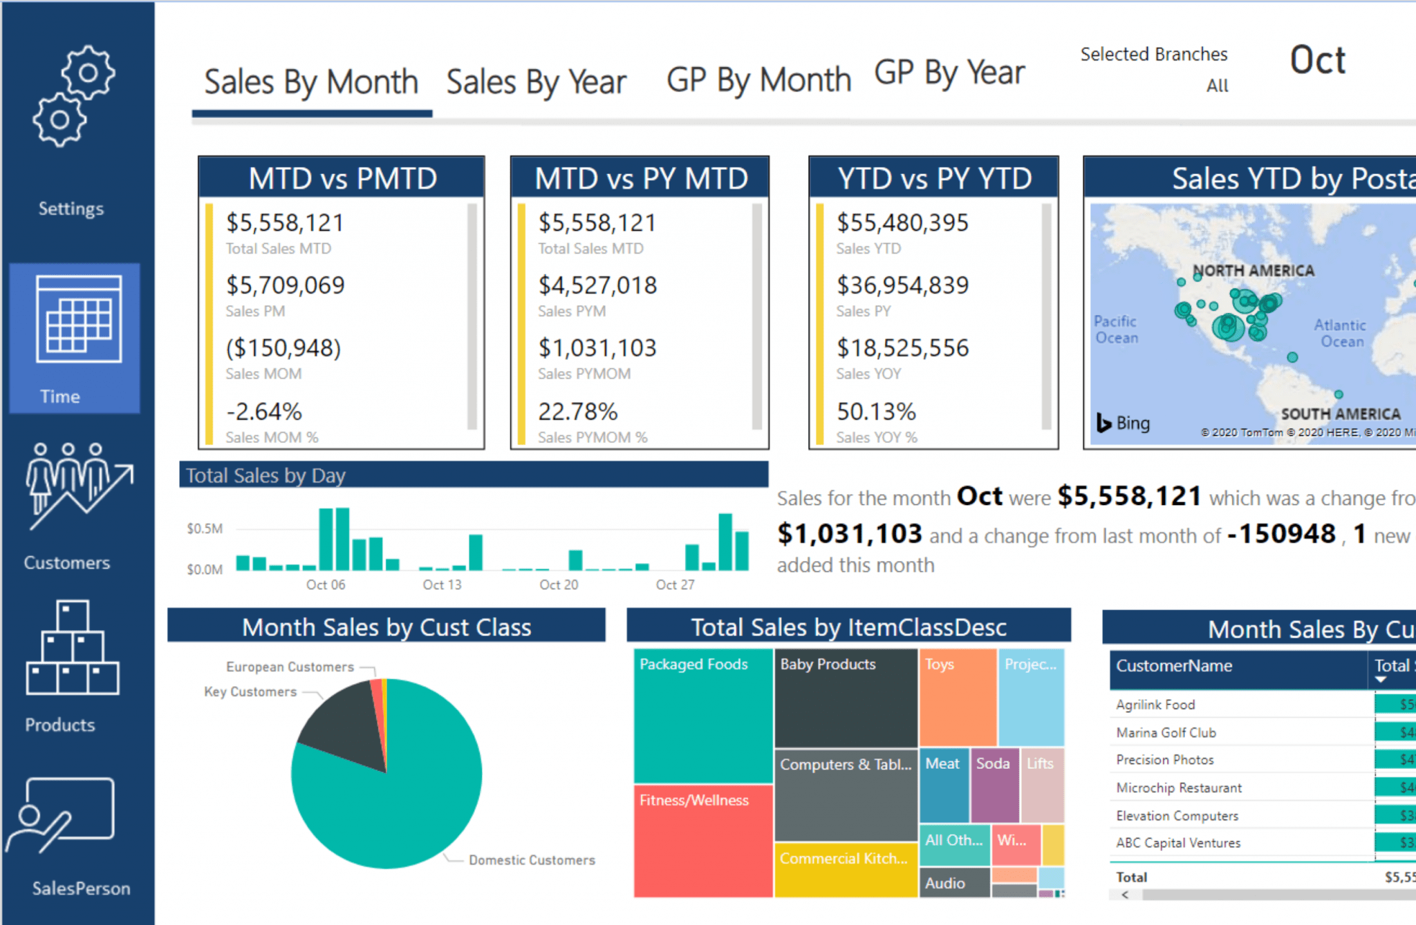
Task: Open the Settings gears icon
Action: coord(73,97)
